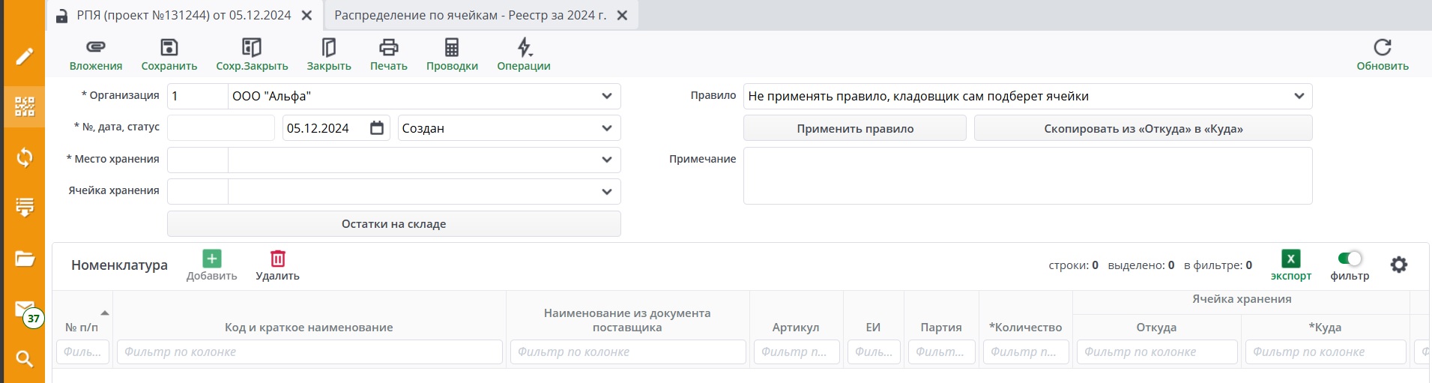Click the Применить правило button

click(854, 128)
